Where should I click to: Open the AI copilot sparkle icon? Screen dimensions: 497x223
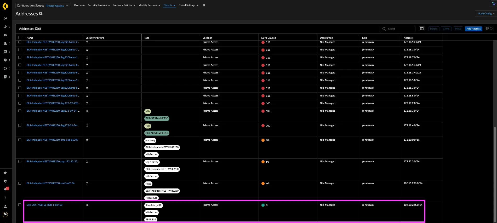click(494, 4)
